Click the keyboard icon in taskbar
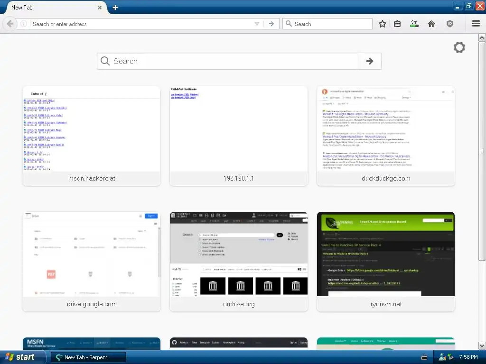 424,357
